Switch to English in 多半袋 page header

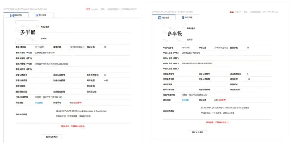tap(238, 12)
